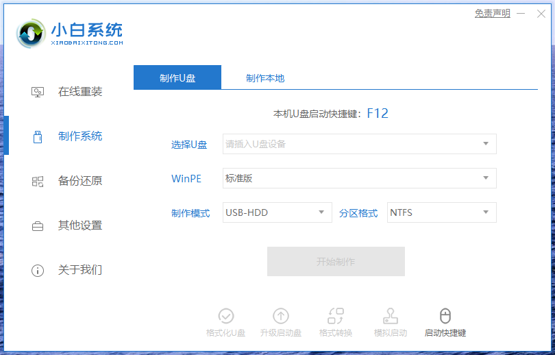The width and height of the screenshot is (555, 355).
Task: Open the WinPE 标准版 dropdown
Action: point(359,178)
